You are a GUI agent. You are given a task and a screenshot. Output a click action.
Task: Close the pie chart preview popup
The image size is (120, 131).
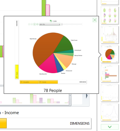pyautogui.click(x=95, y=20)
